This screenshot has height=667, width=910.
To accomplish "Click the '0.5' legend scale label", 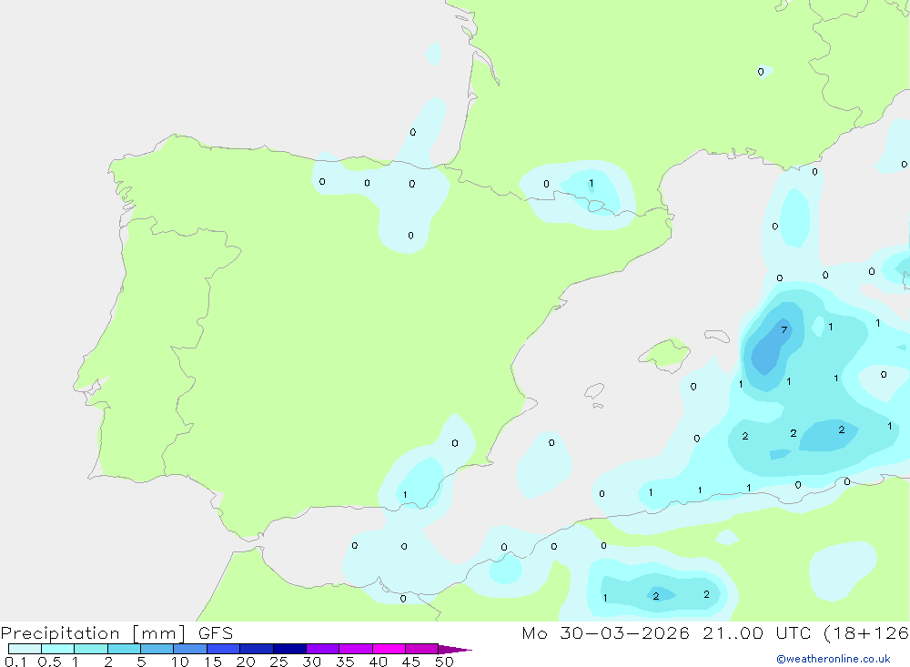I will (x=49, y=662).
